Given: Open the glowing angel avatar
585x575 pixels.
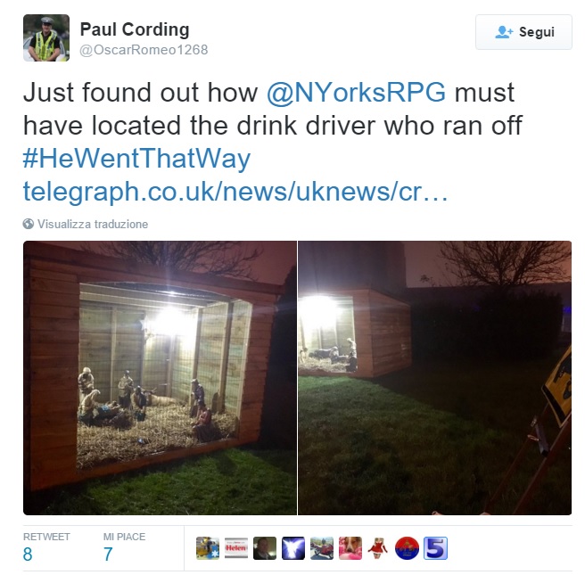Looking at the screenshot, I should tap(293, 548).
